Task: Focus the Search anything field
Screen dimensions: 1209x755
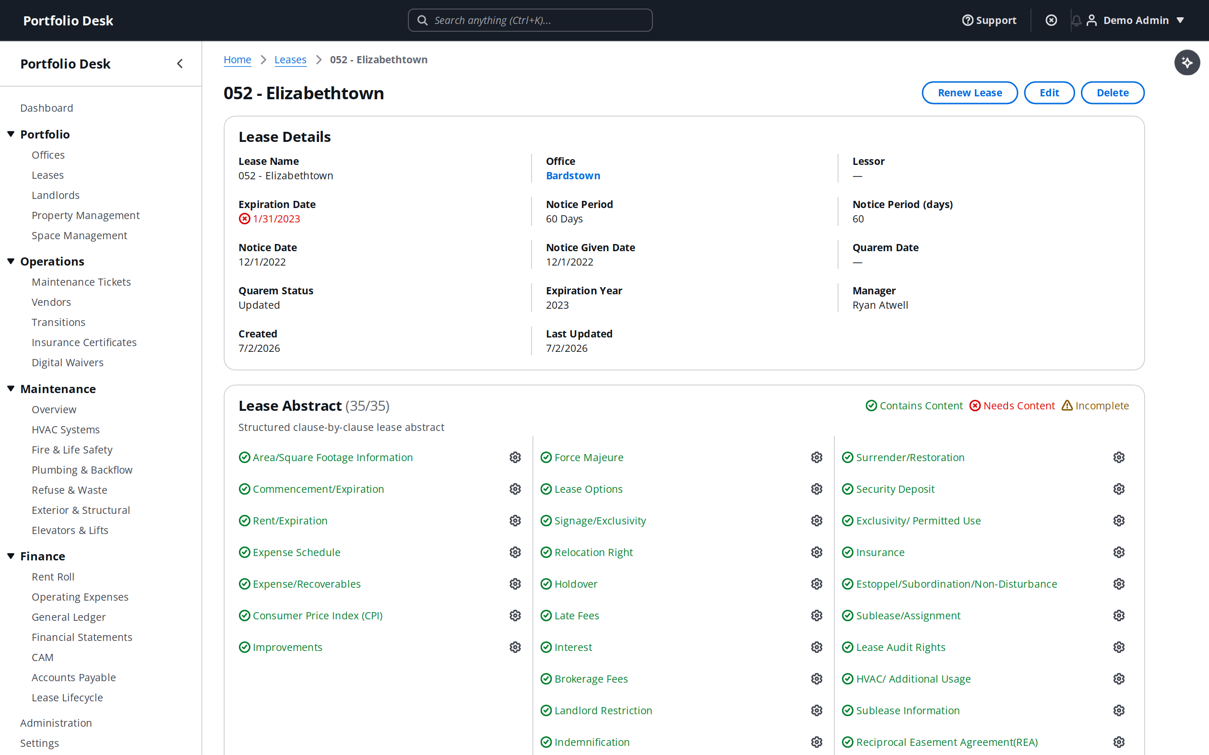Action: (x=530, y=20)
